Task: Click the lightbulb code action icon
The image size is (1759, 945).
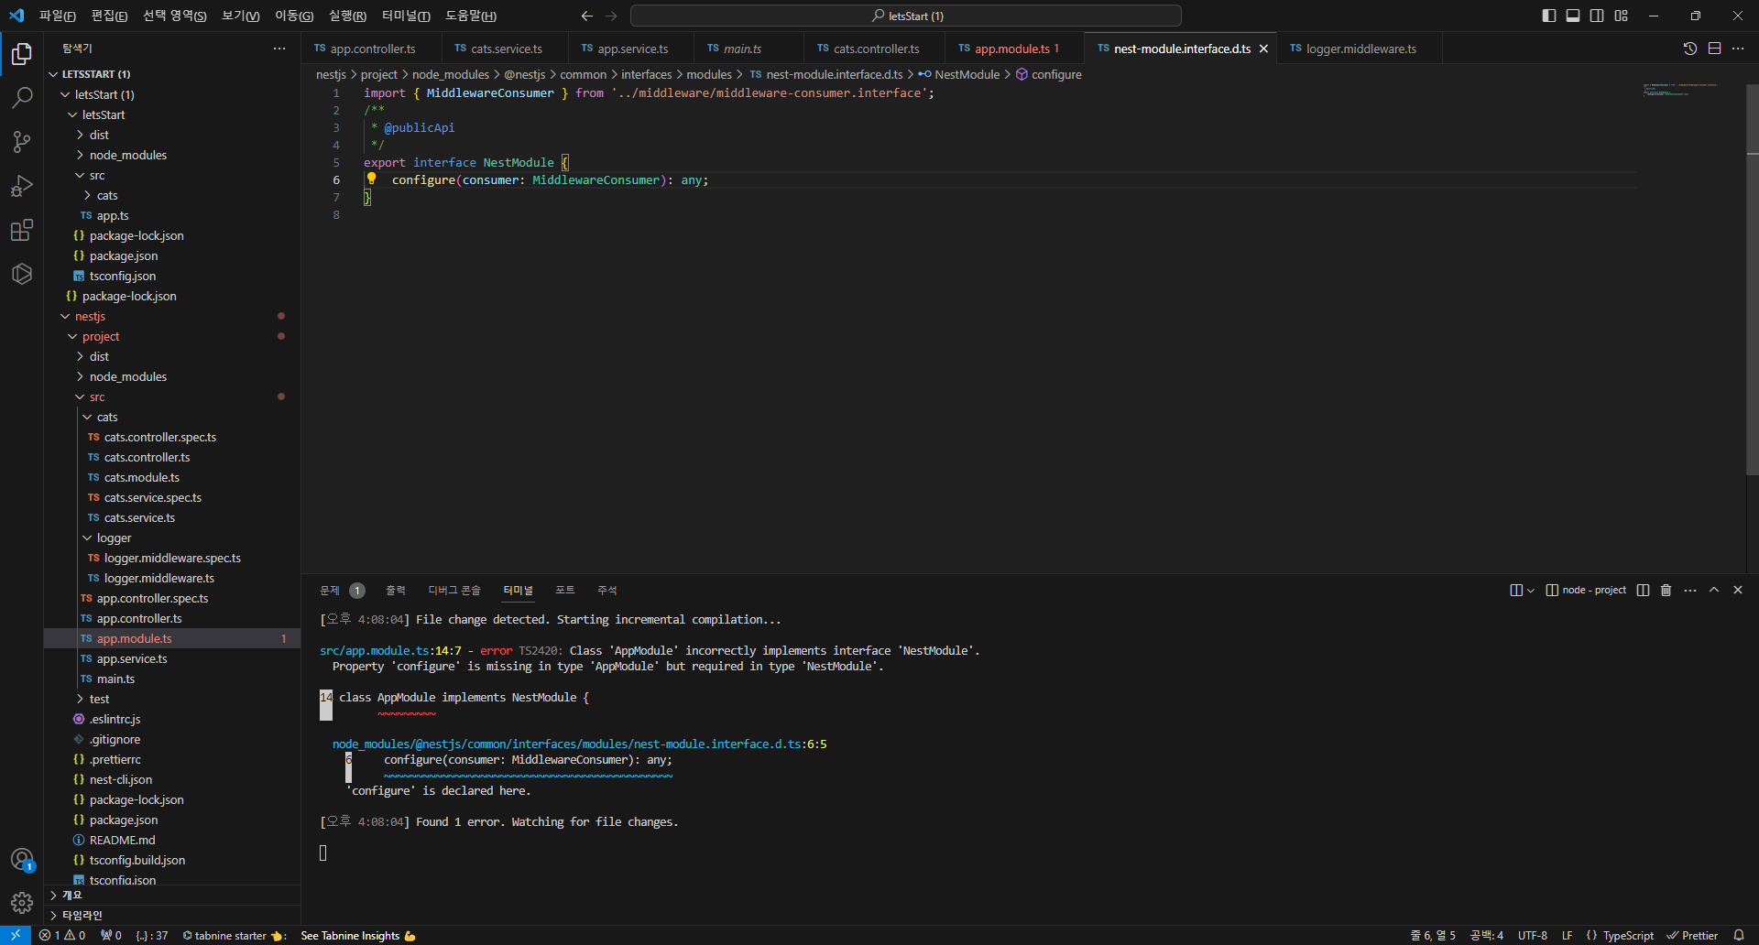Action: point(372,179)
